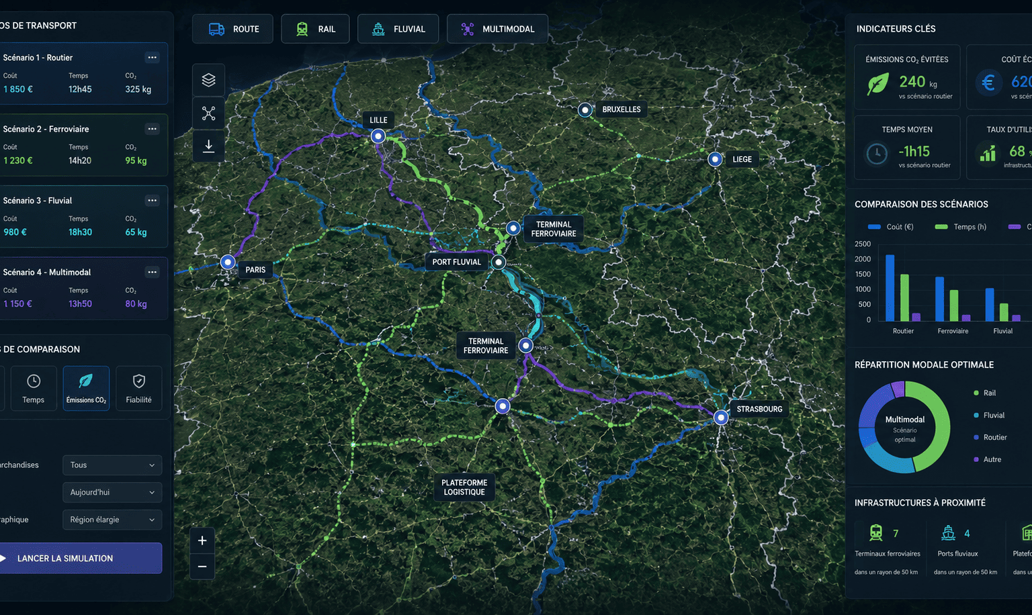Screen dimensions: 1032x615
Task: Click the Comparaison des scénarios heading
Action: tap(921, 204)
